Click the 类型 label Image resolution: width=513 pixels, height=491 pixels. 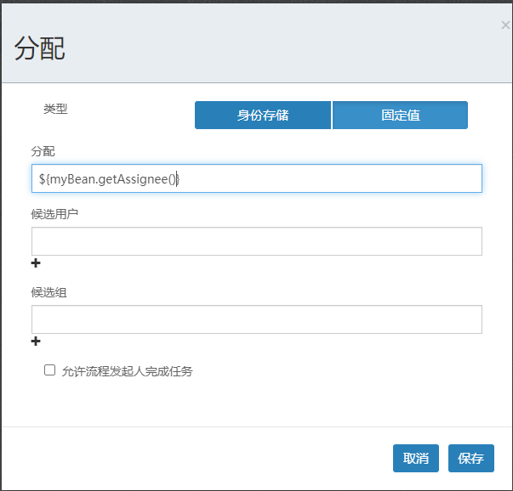[55, 109]
